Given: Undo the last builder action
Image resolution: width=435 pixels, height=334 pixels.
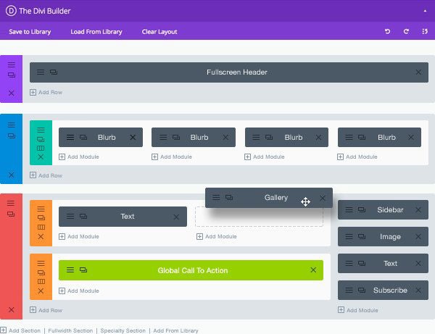Looking at the screenshot, I should click(387, 32).
